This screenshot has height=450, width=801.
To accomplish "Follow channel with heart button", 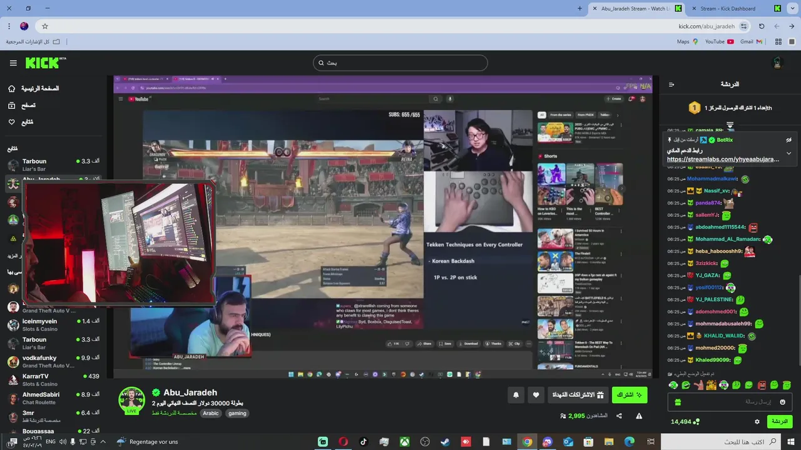I will [536, 395].
